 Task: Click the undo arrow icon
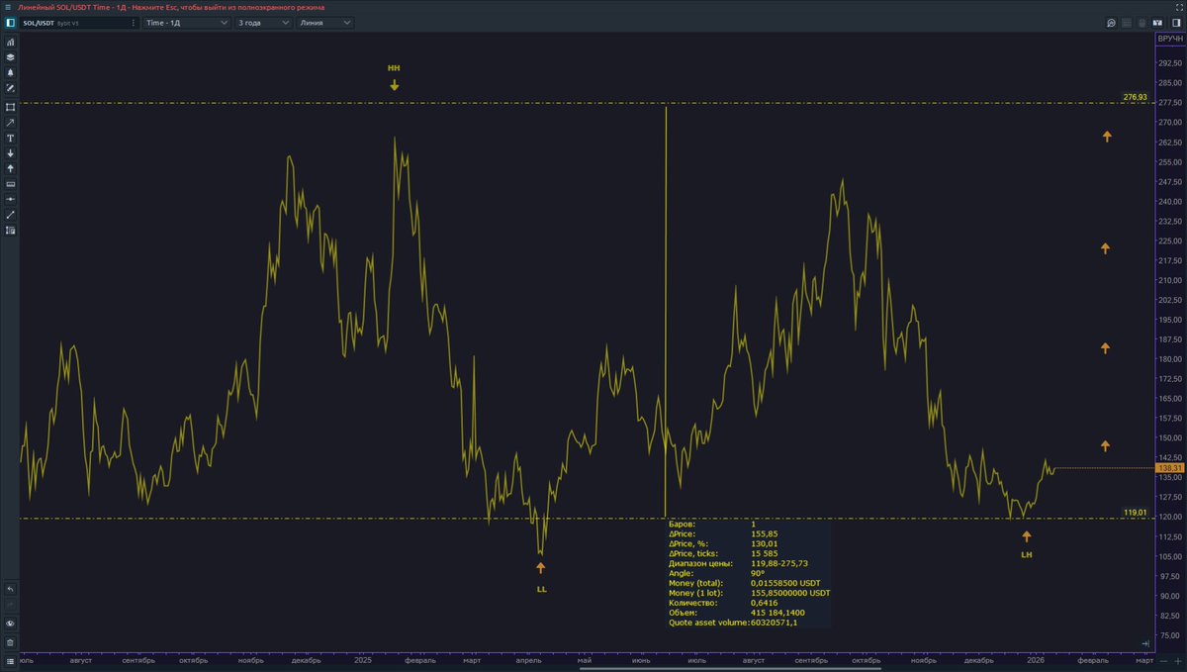(10, 589)
